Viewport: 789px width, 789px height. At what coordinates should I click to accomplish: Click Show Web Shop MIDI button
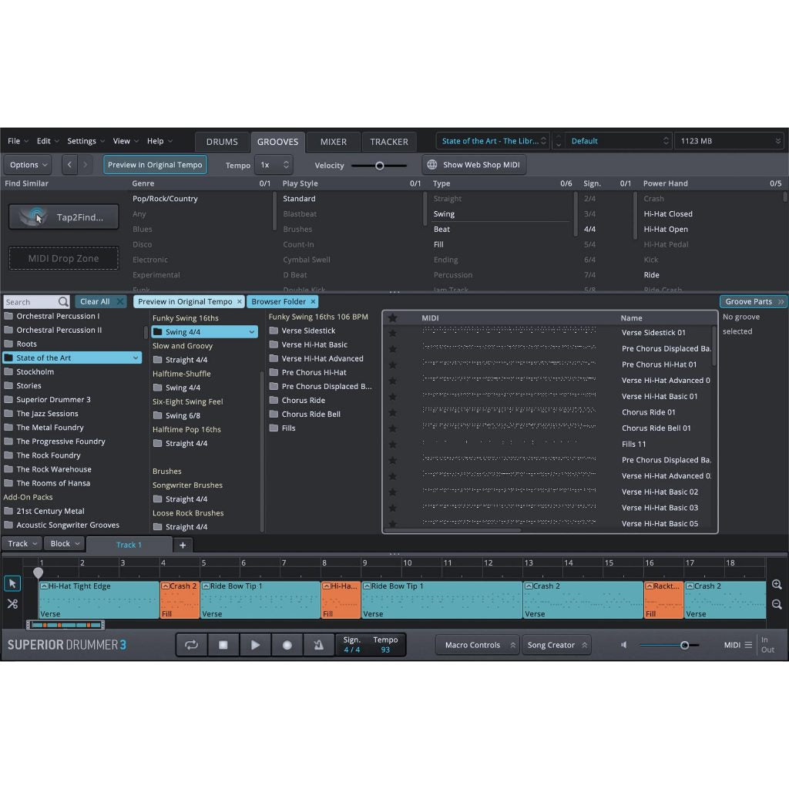[474, 165]
